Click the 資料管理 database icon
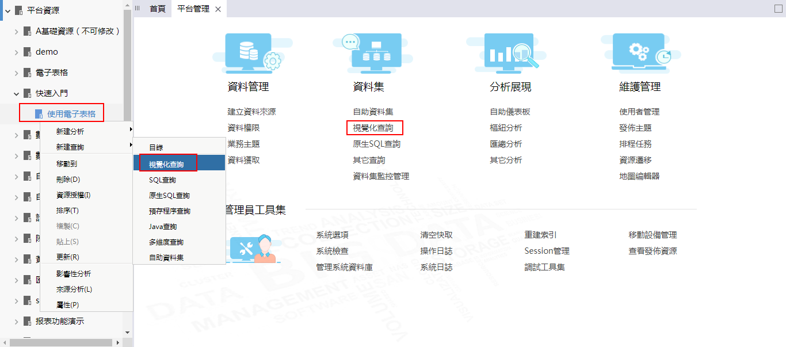Image resolution: width=786 pixels, height=347 pixels. (249, 52)
